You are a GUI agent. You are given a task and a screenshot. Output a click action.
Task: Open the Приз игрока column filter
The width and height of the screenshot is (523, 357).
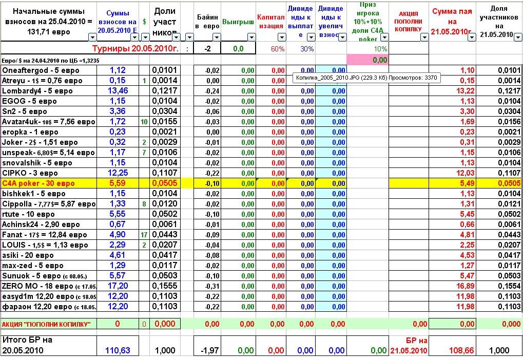point(384,37)
